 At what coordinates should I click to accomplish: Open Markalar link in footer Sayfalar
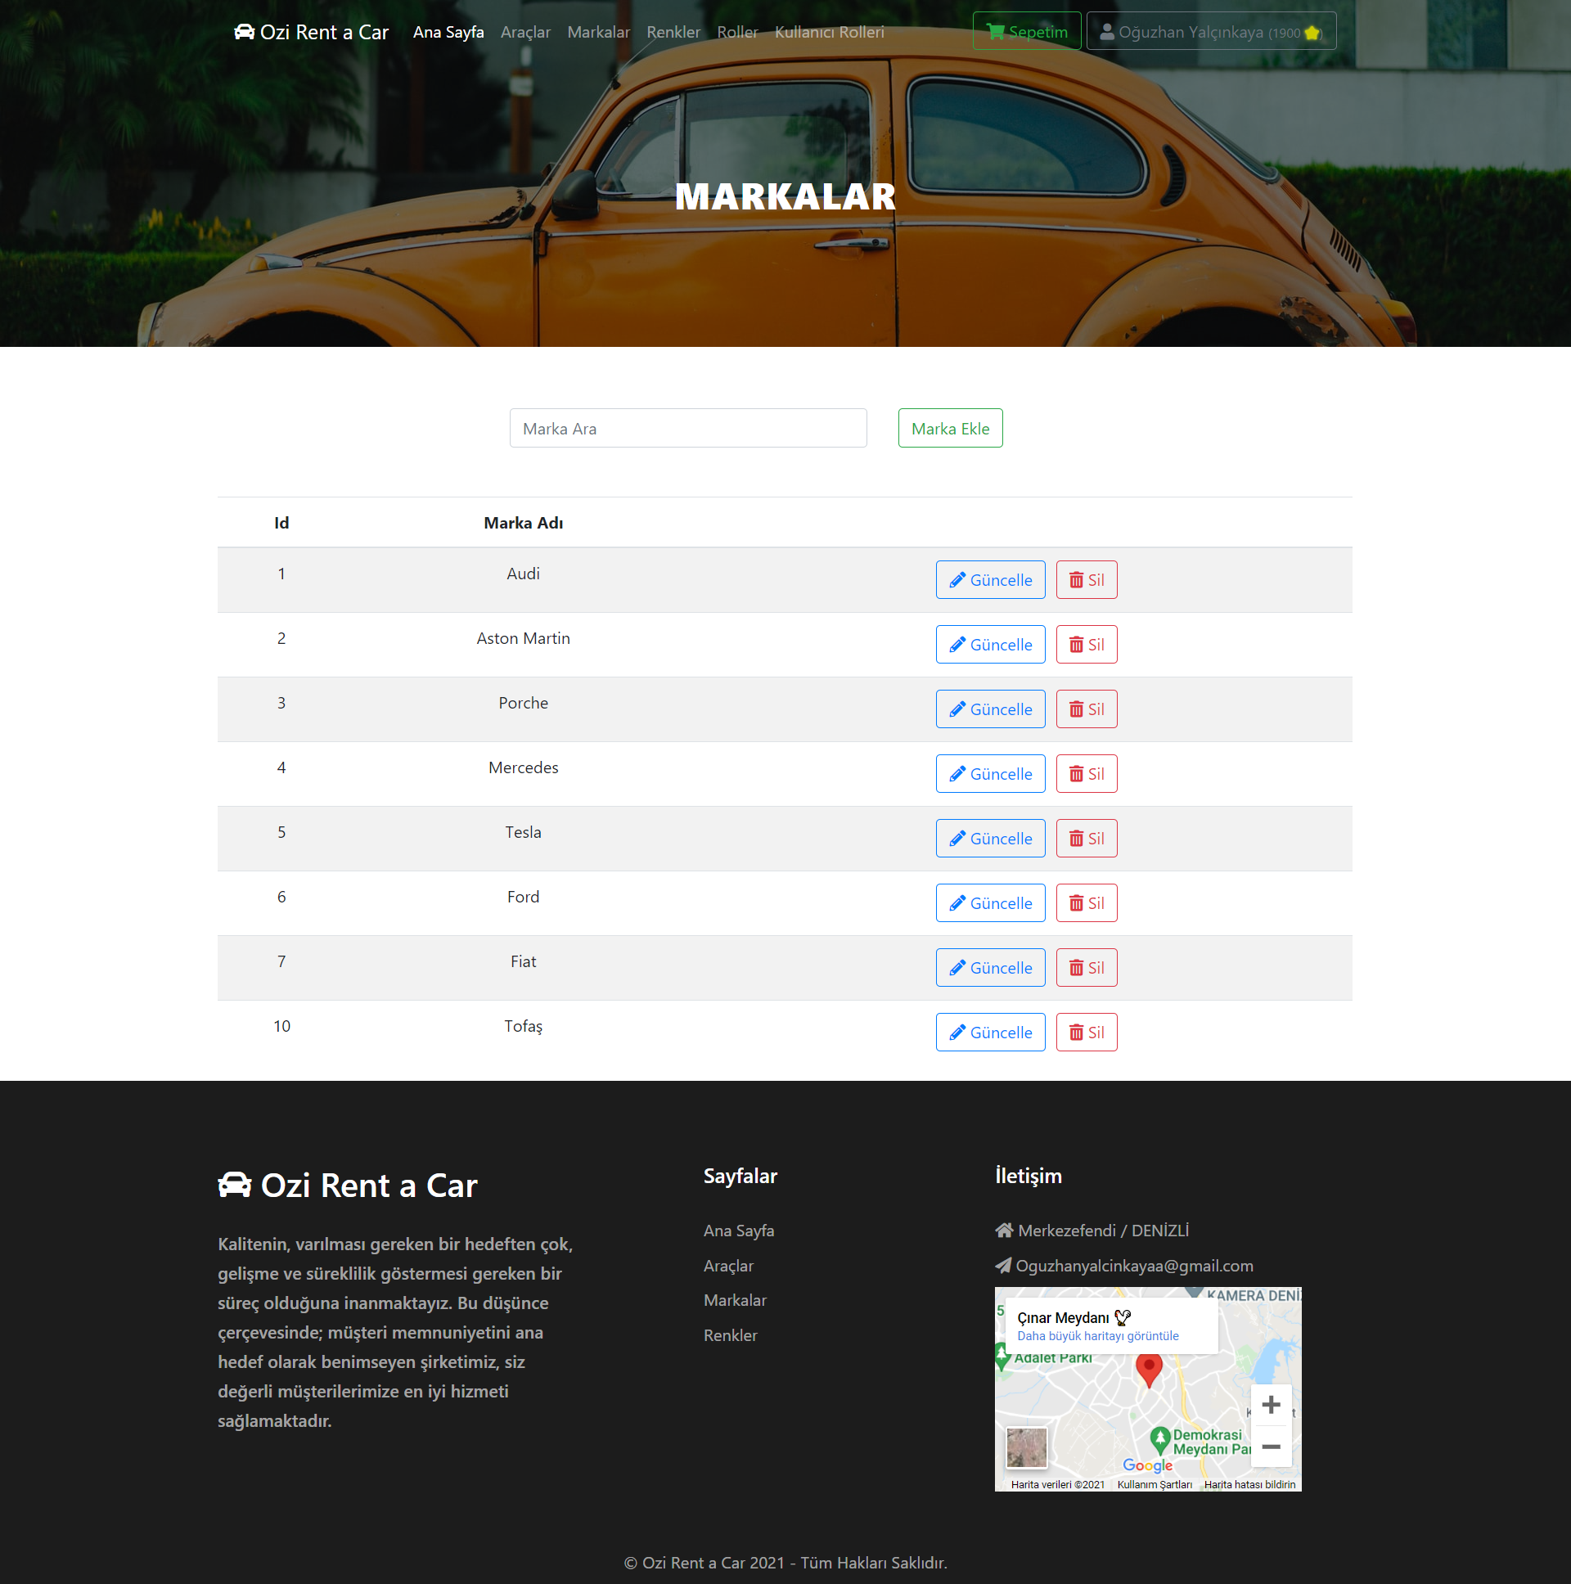[735, 1300]
